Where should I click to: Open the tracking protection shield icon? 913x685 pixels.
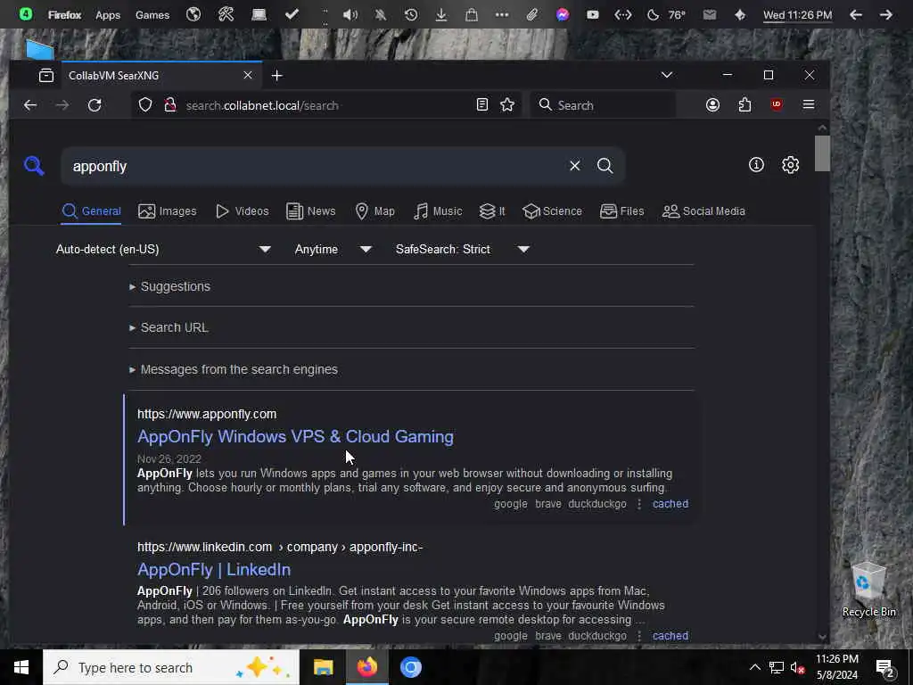click(x=145, y=105)
